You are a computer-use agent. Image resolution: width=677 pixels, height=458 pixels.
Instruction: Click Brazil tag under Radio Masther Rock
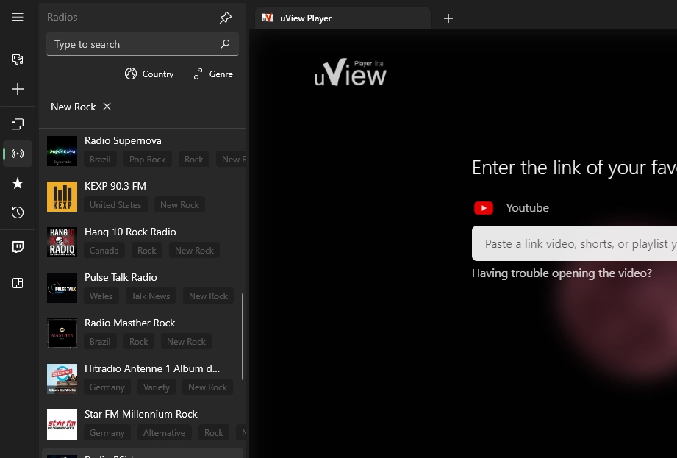click(100, 341)
